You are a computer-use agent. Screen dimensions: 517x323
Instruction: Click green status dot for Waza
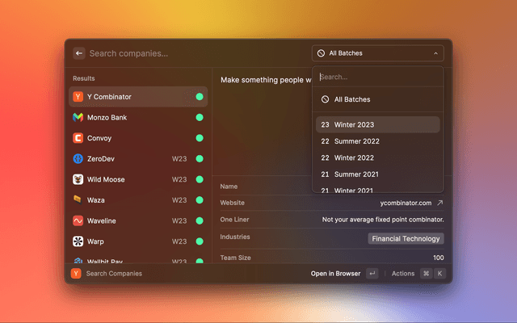point(199,200)
